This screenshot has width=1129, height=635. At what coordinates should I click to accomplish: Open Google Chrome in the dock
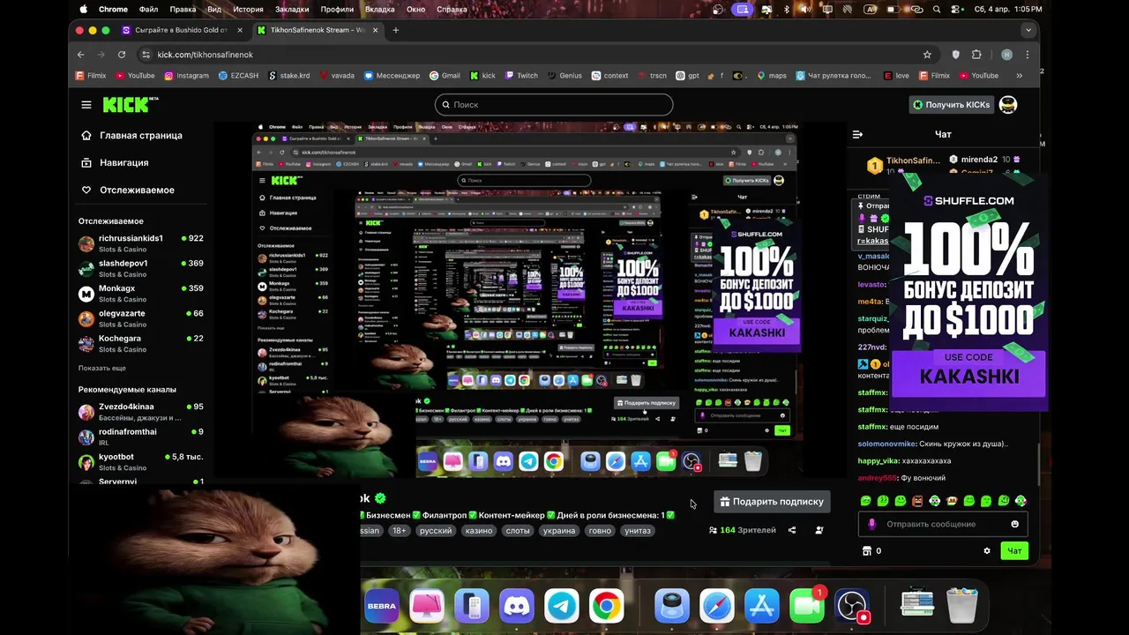pyautogui.click(x=606, y=606)
